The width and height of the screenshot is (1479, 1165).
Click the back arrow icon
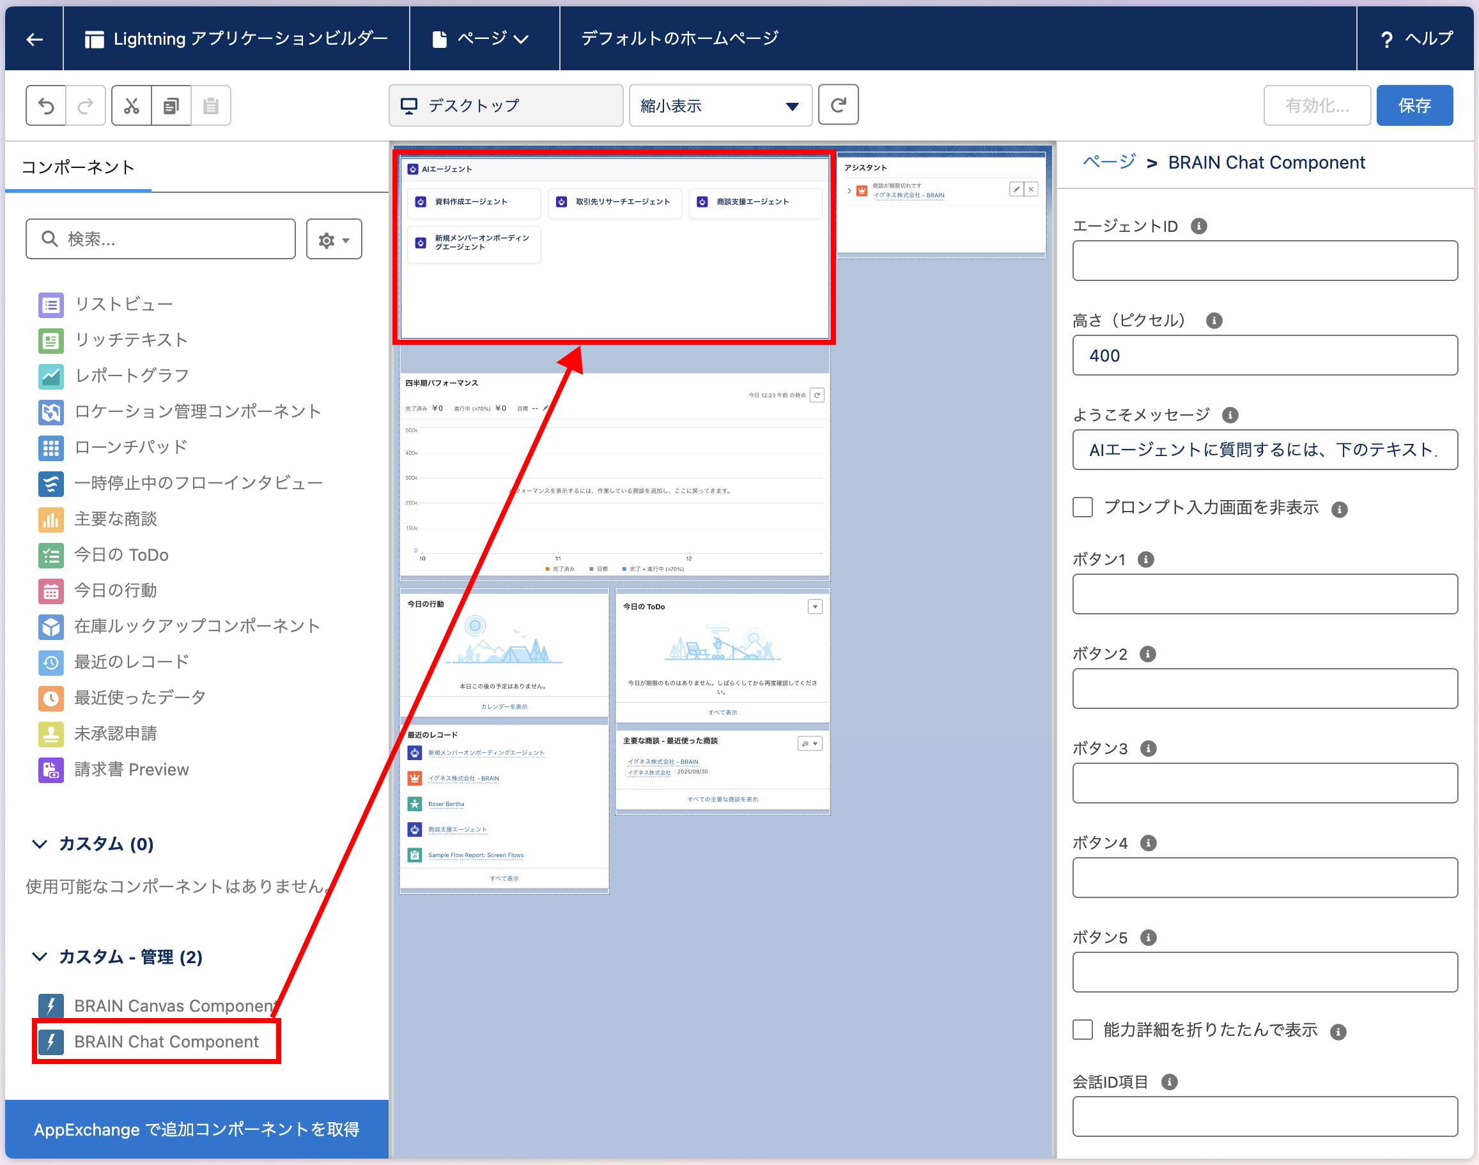click(x=34, y=39)
